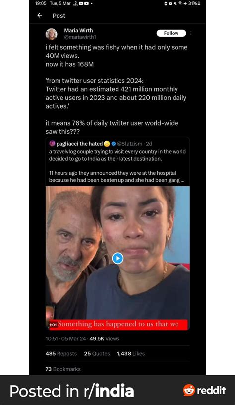This screenshot has width=235, height=405.
Task: View the 1,438 Likes list
Action: [131, 353]
